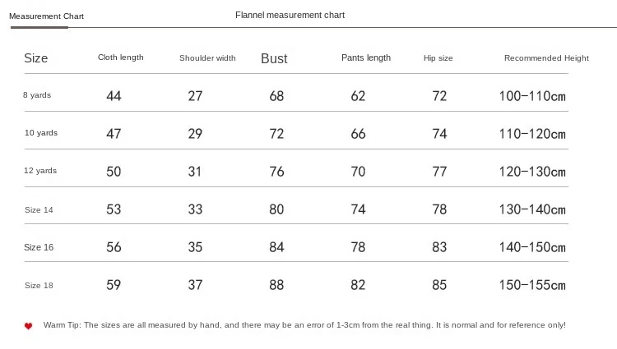This screenshot has height=349, width=617.
Task: Click the 100-110cm recommended height cell
Action: [532, 96]
